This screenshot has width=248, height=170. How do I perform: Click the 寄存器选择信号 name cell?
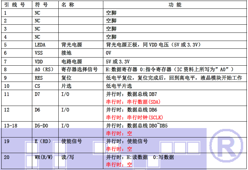click(79, 69)
